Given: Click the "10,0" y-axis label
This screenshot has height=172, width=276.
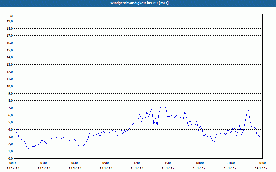Looking at the screenshot, I should tap(10, 86).
